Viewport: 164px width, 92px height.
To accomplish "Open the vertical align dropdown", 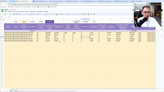I will click(71, 14).
